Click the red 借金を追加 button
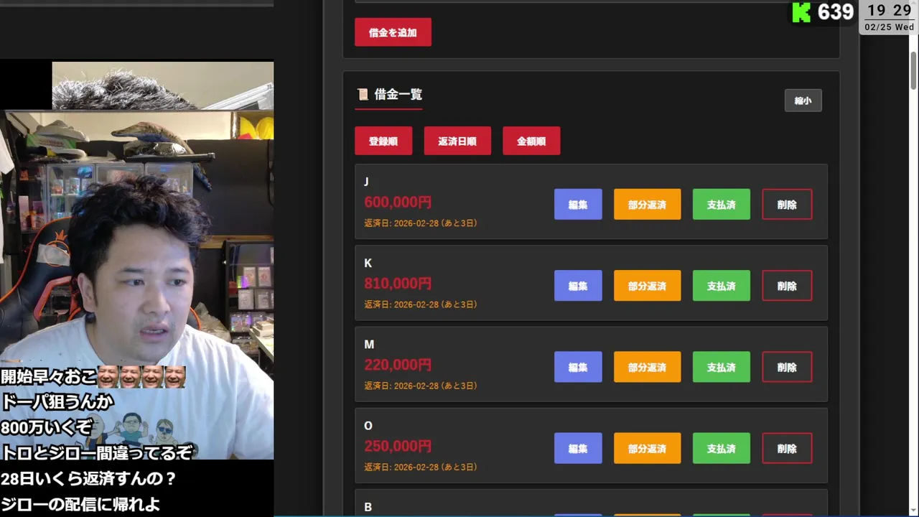This screenshot has width=919, height=517. tap(393, 32)
